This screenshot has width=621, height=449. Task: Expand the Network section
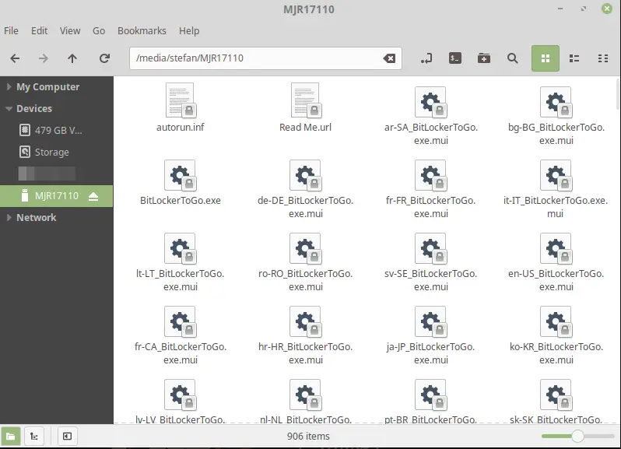[9, 217]
